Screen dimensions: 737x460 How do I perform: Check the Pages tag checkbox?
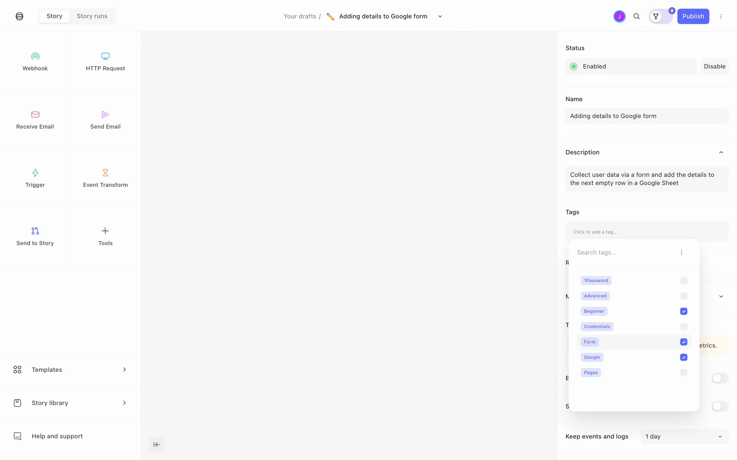684,373
